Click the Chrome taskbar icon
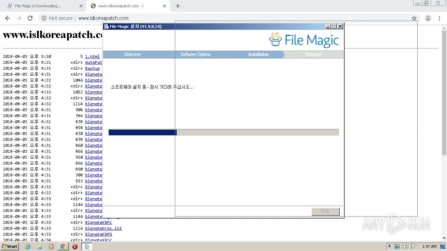The image size is (447, 251). tap(63, 246)
